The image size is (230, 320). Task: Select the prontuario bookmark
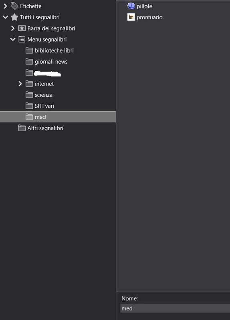click(x=149, y=17)
